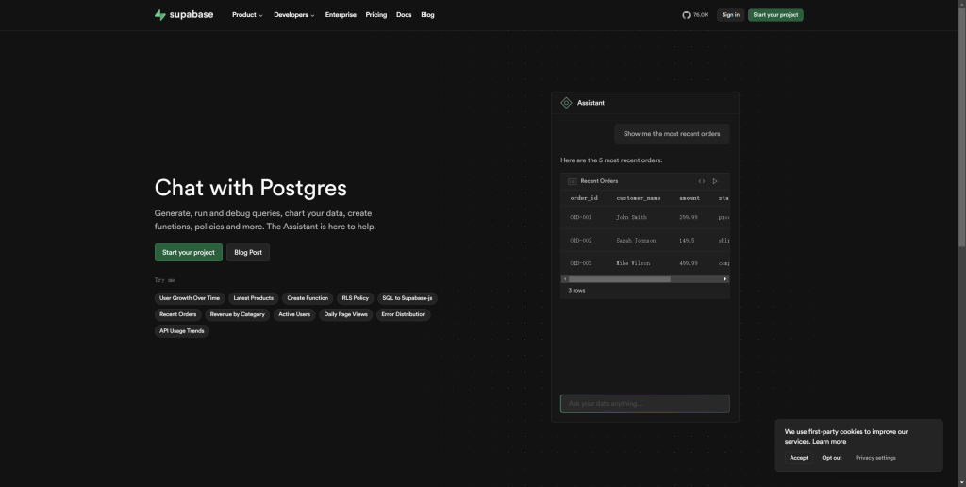966x487 pixels.
Task: Show the SQL code for Recent Orders
Action: pyautogui.click(x=702, y=181)
